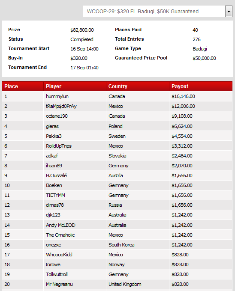The width and height of the screenshot is (235, 291).
Task: Select player tRaMp$d0PrAy in second place
Action: point(61,106)
